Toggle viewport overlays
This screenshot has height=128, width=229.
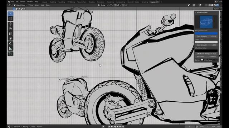[x=200, y=5]
